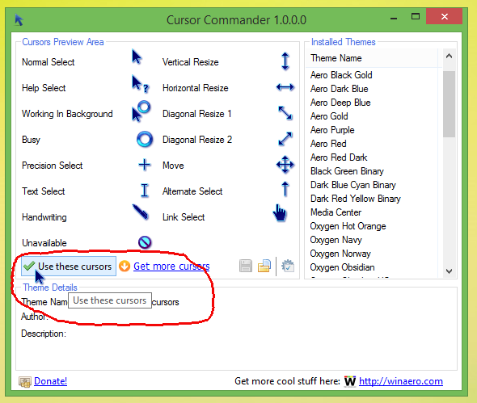Select the Media Center theme
This screenshot has width=477, height=403.
[336, 212]
